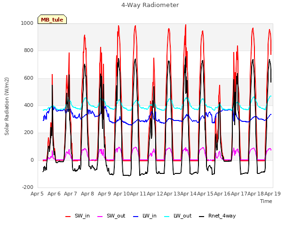301x225 pixels.
Task: Toggle the SW_out legend entry
Action: click(x=111, y=216)
